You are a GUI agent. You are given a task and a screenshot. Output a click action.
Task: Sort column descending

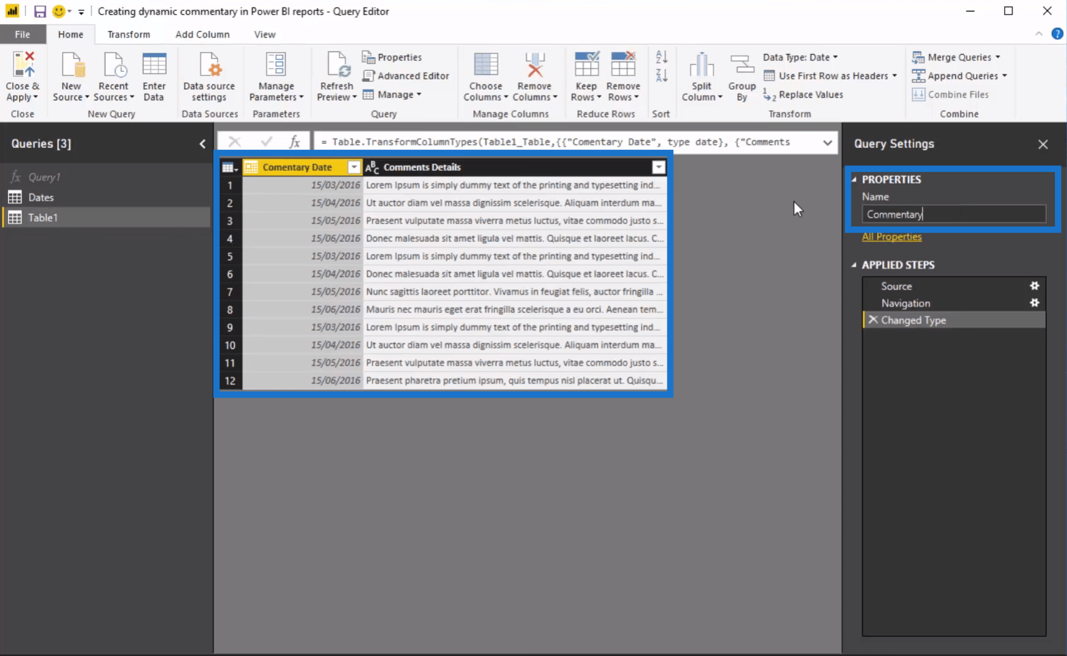(661, 76)
